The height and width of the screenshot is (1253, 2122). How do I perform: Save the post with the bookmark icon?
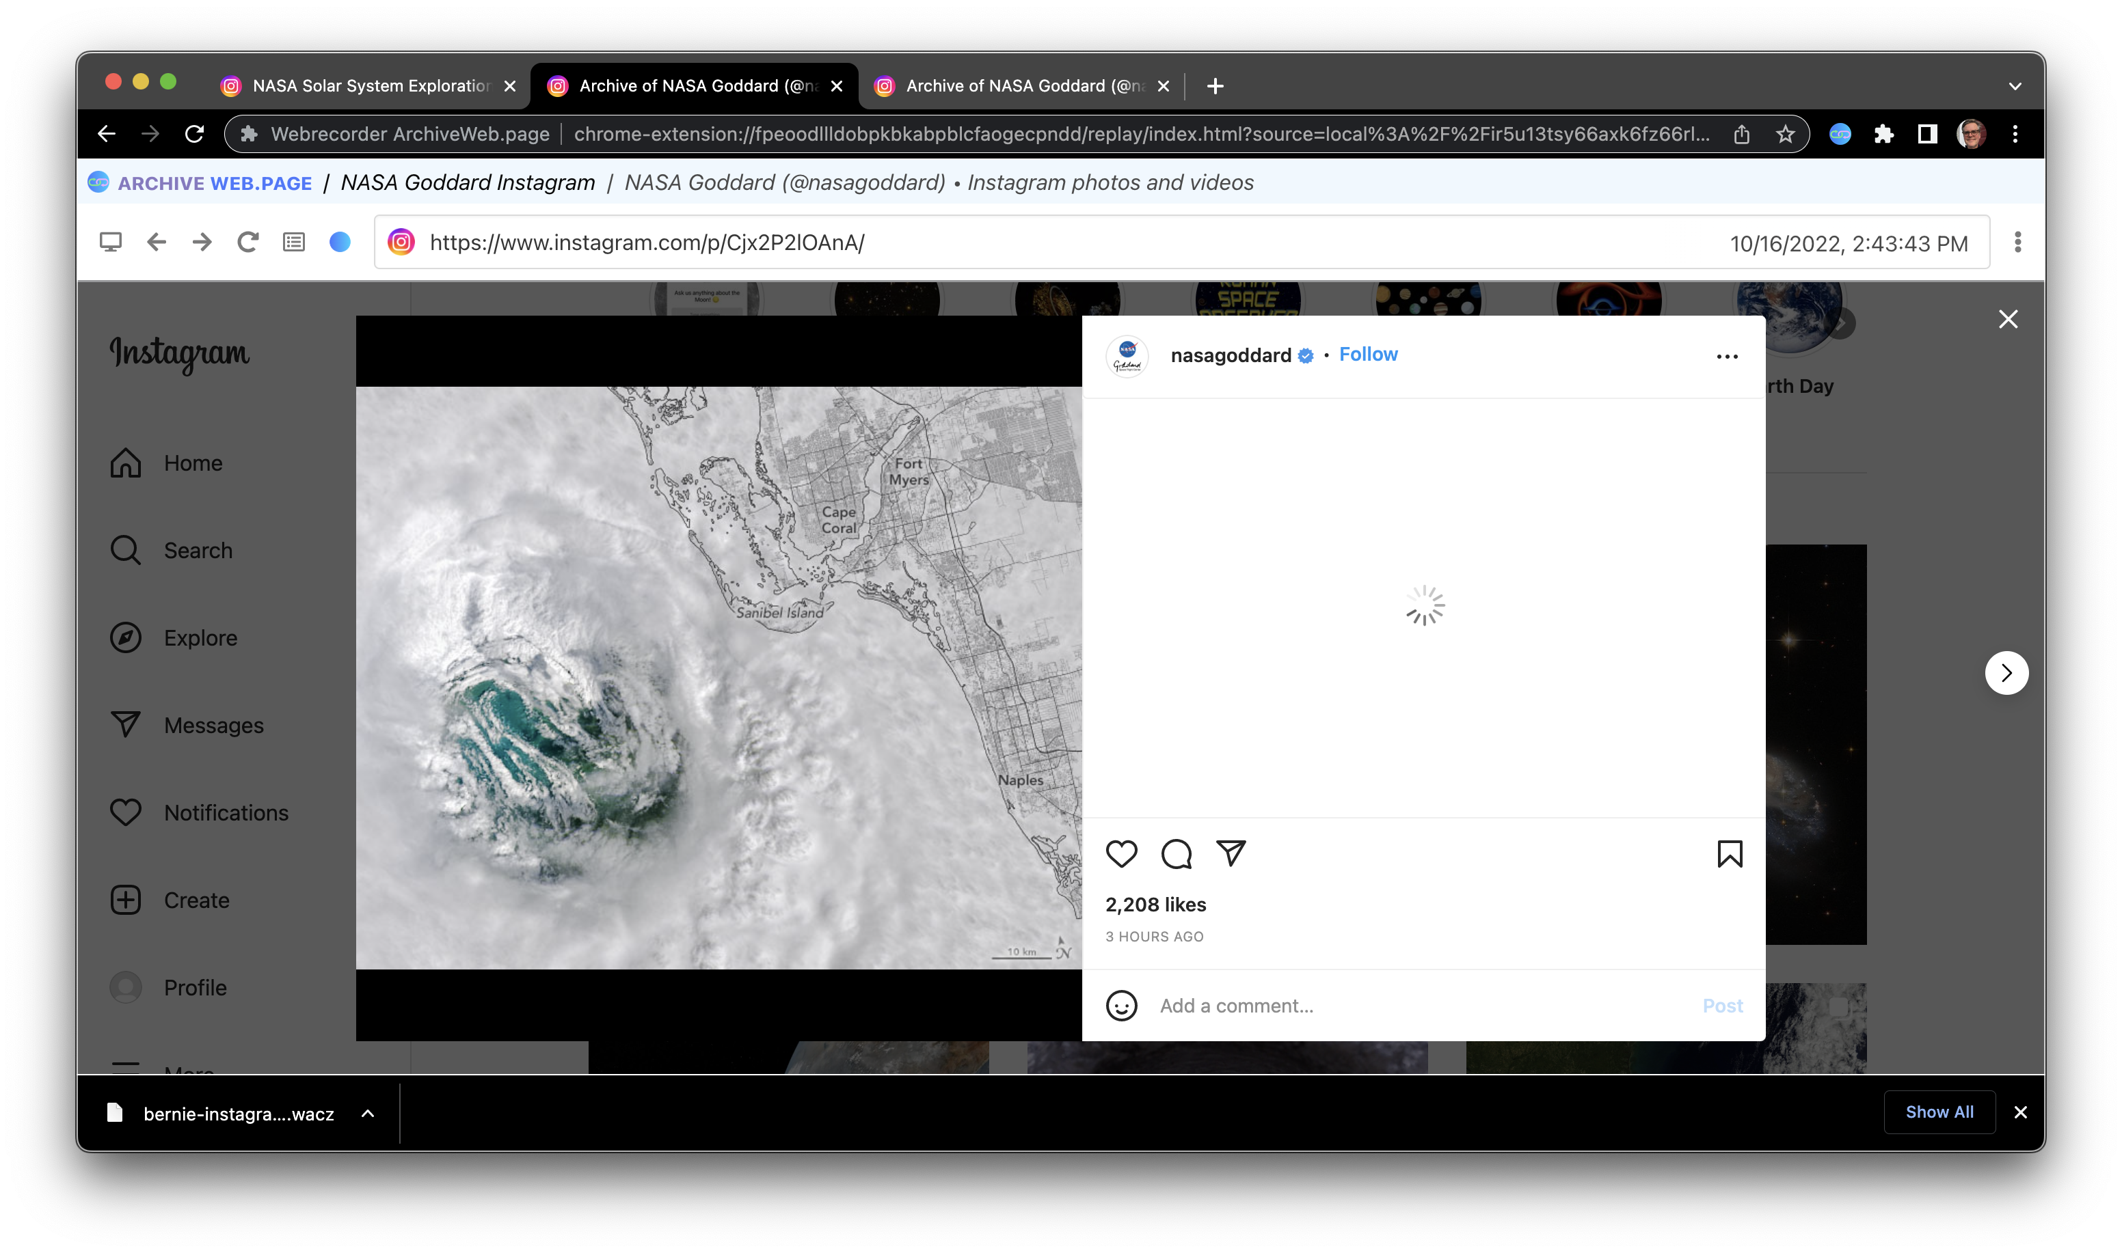point(1728,853)
